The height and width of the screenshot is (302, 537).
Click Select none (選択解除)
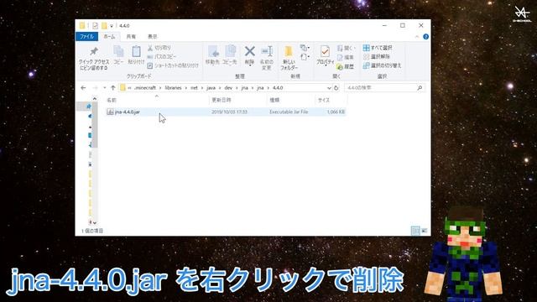pyautogui.click(x=377, y=56)
